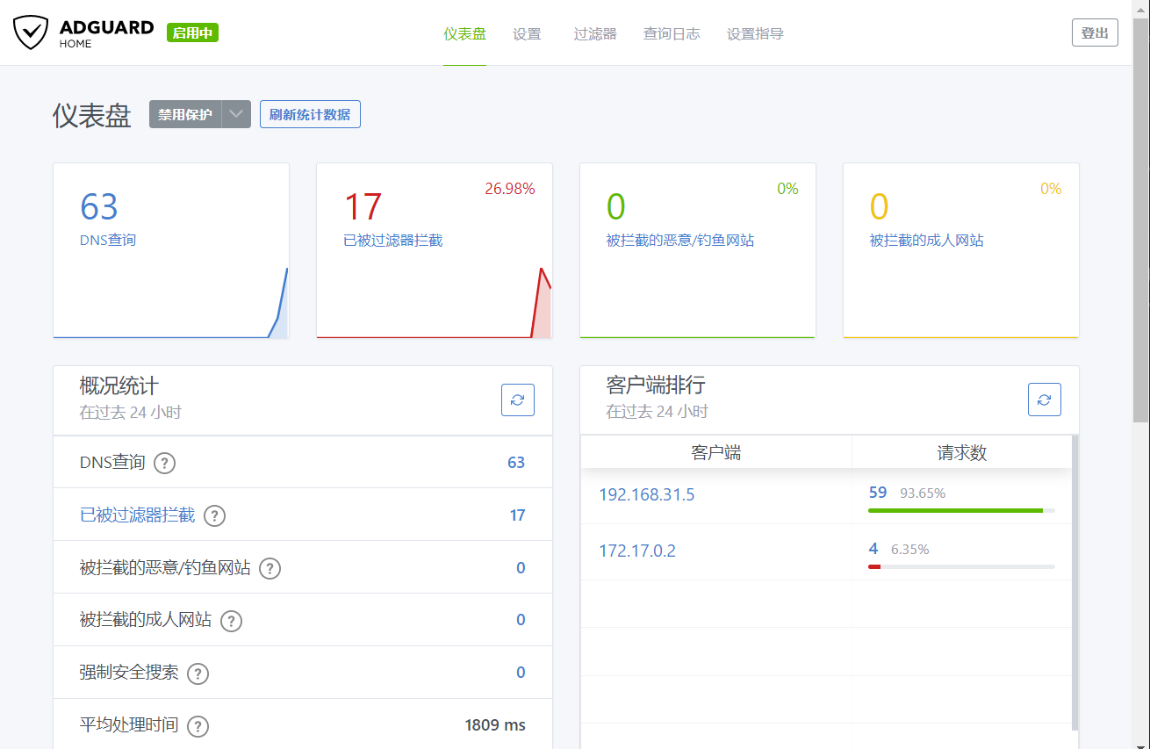The height and width of the screenshot is (749, 1150).
Task: Click the 平均处理时间 row label
Action: click(129, 725)
